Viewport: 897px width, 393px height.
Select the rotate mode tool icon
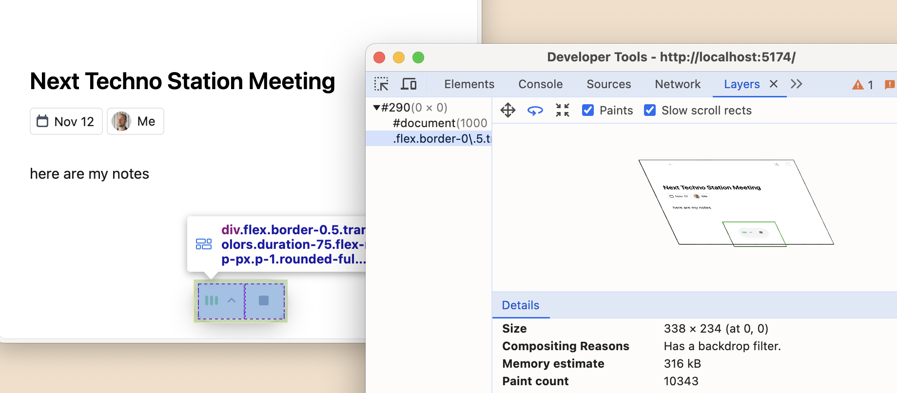[535, 111]
